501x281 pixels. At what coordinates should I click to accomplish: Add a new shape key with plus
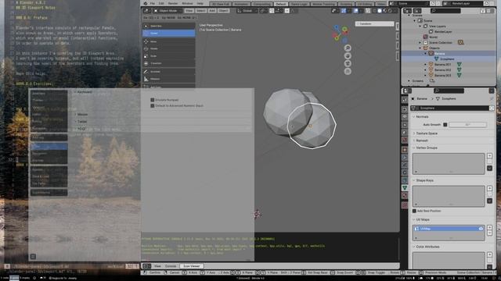[x=489, y=188]
